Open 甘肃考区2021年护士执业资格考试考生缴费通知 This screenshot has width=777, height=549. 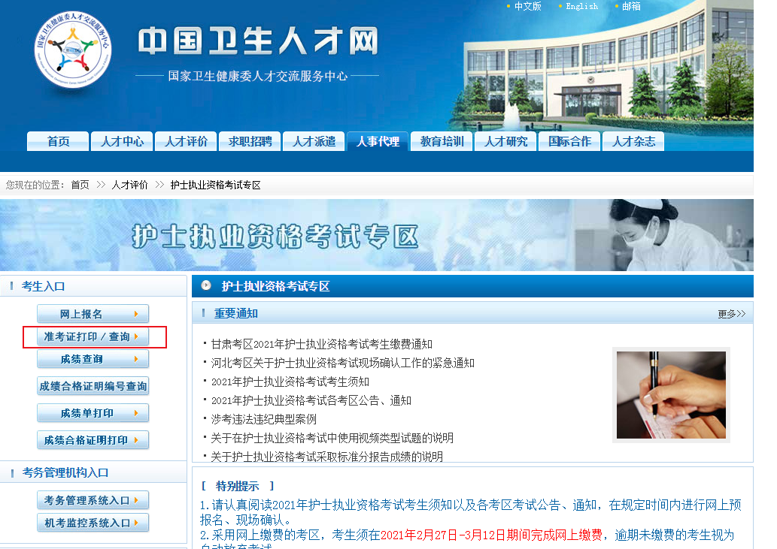321,344
